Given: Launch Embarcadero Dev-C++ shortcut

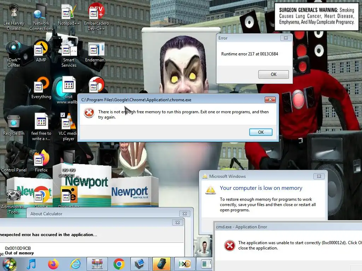Looking at the screenshot, I should pos(96,17).
